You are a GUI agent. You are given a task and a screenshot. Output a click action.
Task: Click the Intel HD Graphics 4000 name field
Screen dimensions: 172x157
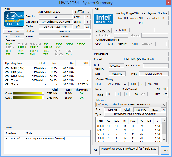(141, 18)
